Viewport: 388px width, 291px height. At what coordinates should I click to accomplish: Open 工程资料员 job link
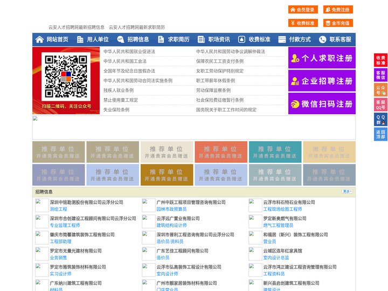click(274, 274)
